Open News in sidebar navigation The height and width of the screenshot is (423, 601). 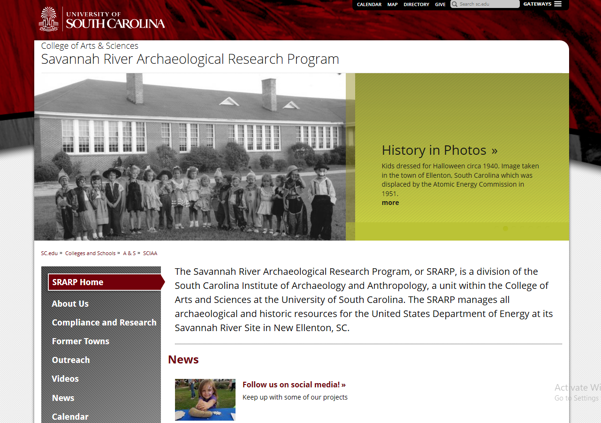(63, 398)
